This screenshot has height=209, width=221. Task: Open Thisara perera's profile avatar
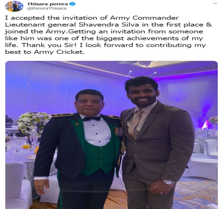[14, 6]
